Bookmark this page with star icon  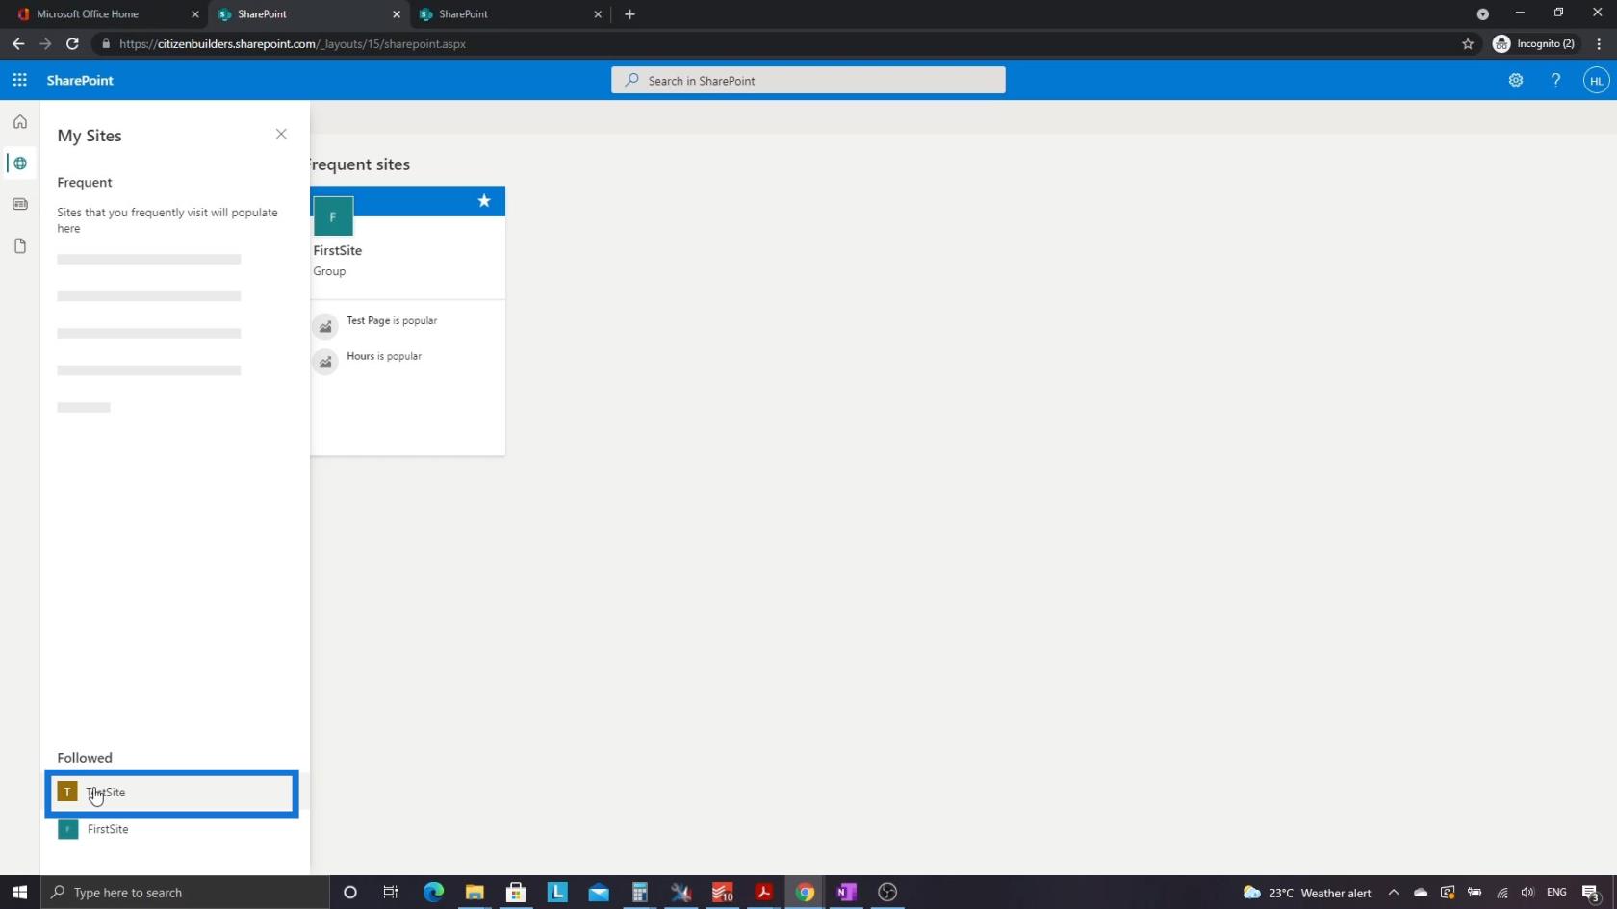point(1468,43)
